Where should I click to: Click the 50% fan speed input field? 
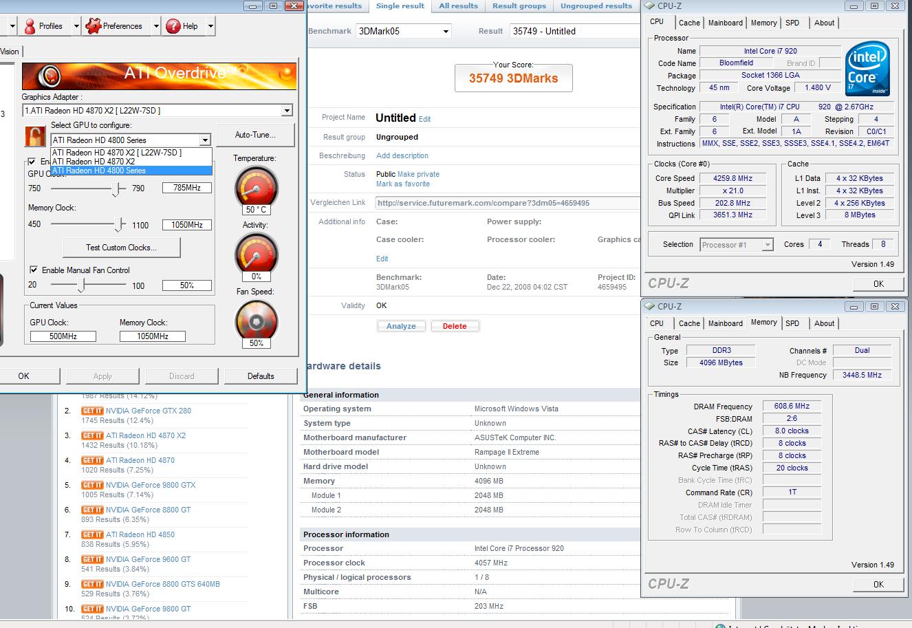pos(187,285)
